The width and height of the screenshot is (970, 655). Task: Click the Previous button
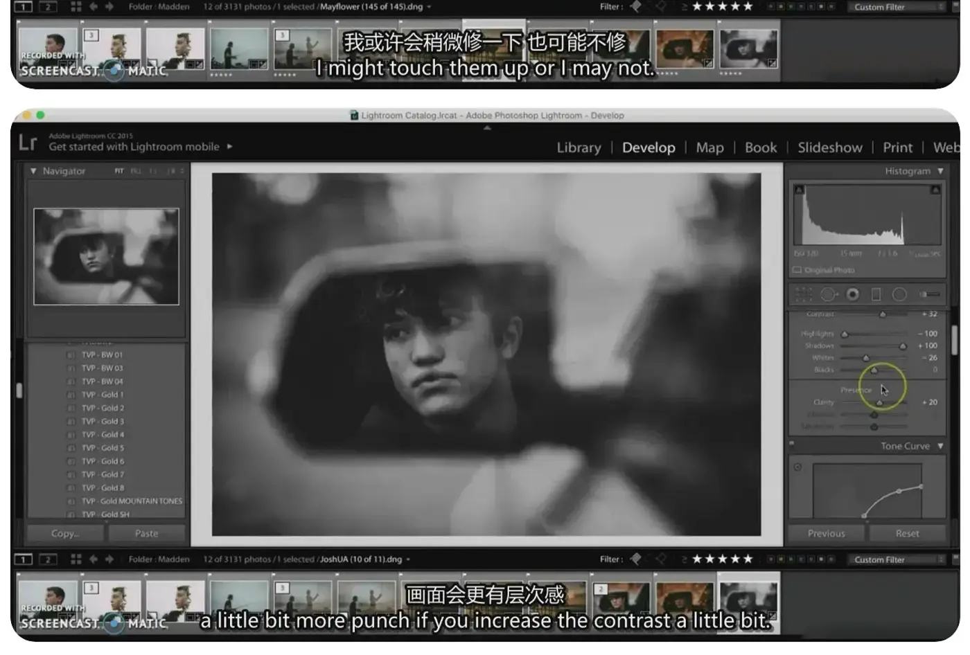tap(826, 533)
